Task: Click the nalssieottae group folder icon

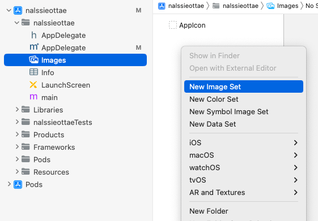Action: pyautogui.click(x=26, y=23)
